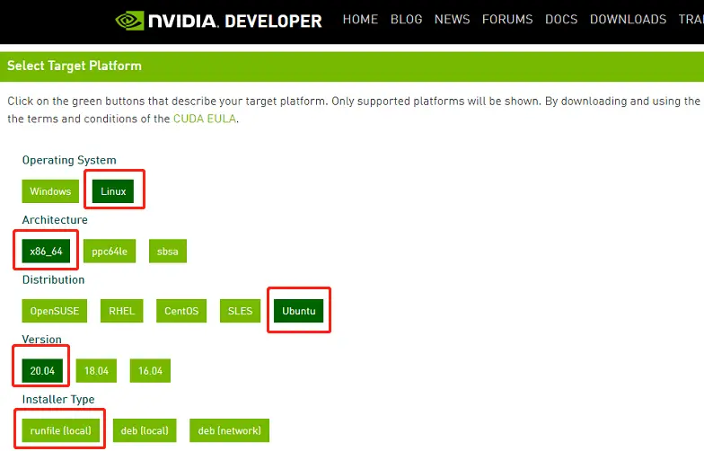Screen dimensions: 704x451
Task: Select CentOS distribution
Action: click(181, 311)
